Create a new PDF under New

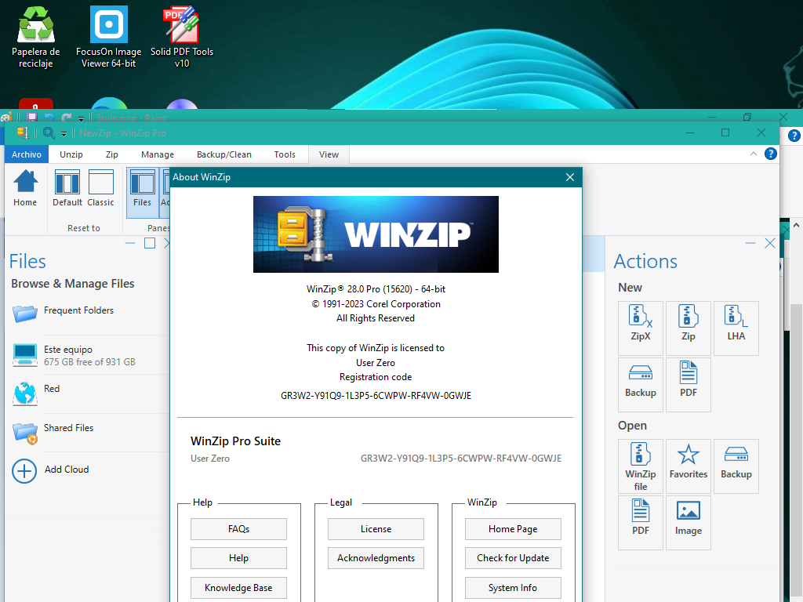(689, 384)
